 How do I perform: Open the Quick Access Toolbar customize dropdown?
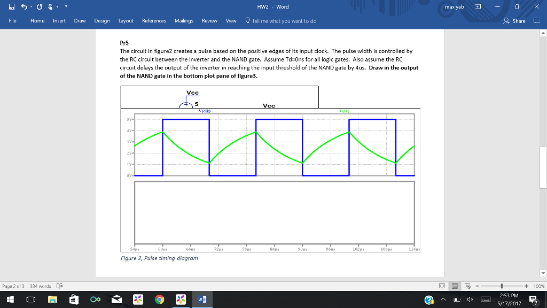66,6
